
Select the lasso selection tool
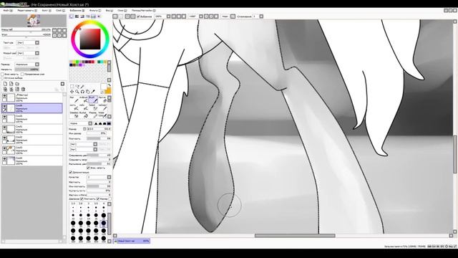(77, 87)
